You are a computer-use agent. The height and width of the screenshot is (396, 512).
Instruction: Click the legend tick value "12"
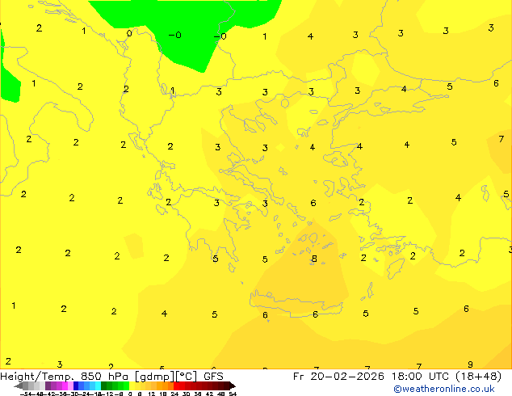[152, 394]
